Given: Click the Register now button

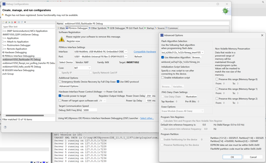Looking at the screenshot, I should pos(73,41).
